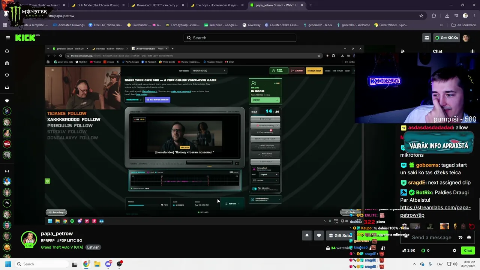The width and height of the screenshot is (480, 270).
Task: Open the Windows Start menu
Action: coord(8,264)
